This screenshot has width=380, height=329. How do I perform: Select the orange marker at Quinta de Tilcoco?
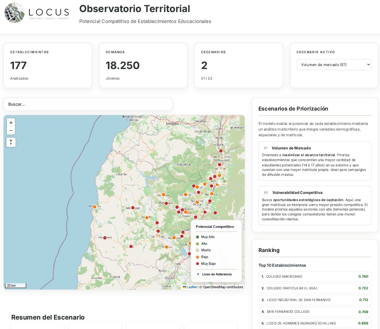197,202
